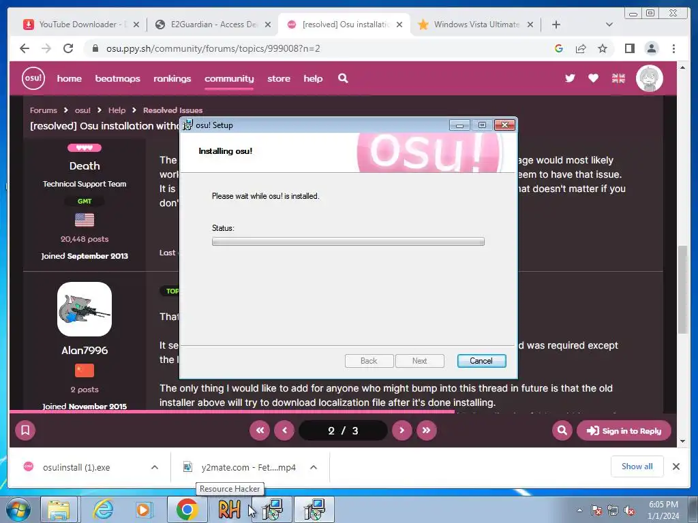This screenshot has height=523, width=698.
Task: Jump to the first page with double-left arrows
Action: pos(260,430)
